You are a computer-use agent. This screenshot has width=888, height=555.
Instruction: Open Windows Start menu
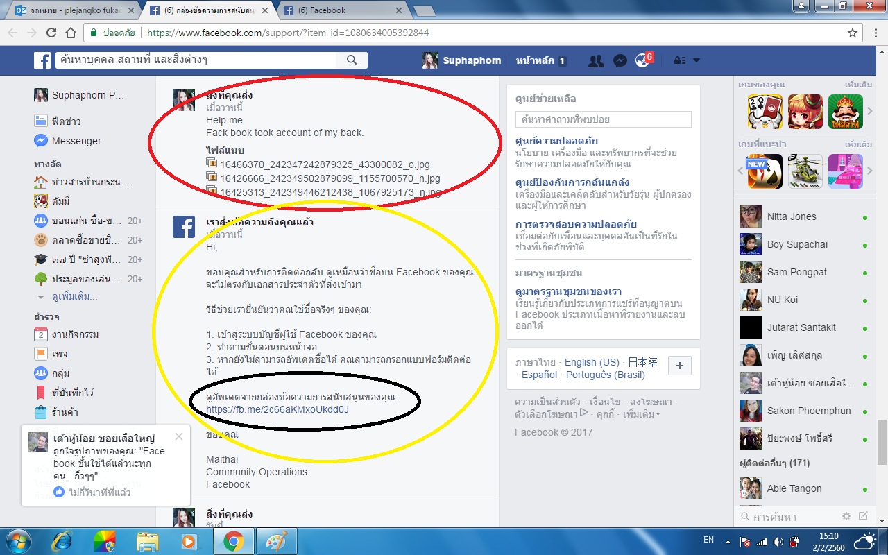19,540
